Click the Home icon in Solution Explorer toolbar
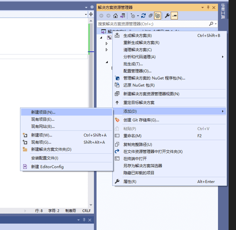This screenshot has width=236, height=230. [x=115, y=16]
